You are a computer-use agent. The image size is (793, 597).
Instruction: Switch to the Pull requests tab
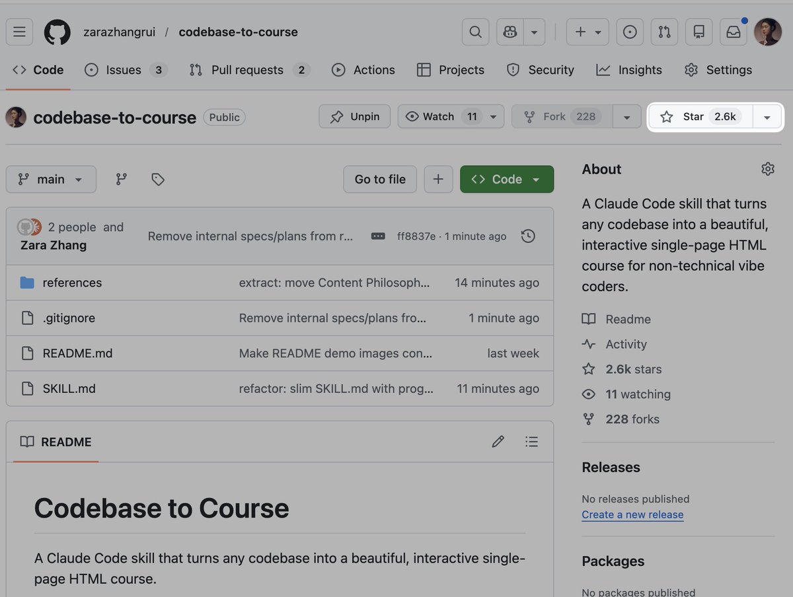(x=249, y=70)
